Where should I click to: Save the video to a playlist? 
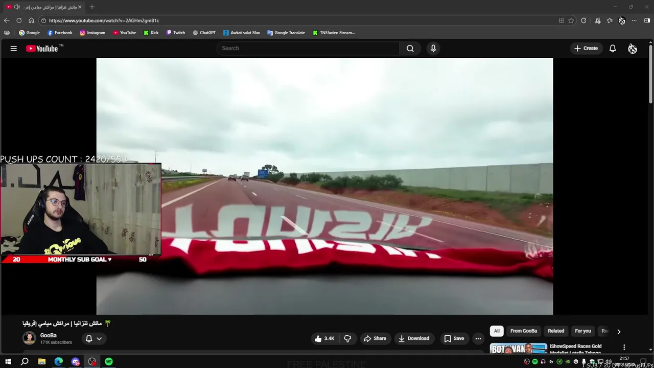pyautogui.click(x=454, y=338)
